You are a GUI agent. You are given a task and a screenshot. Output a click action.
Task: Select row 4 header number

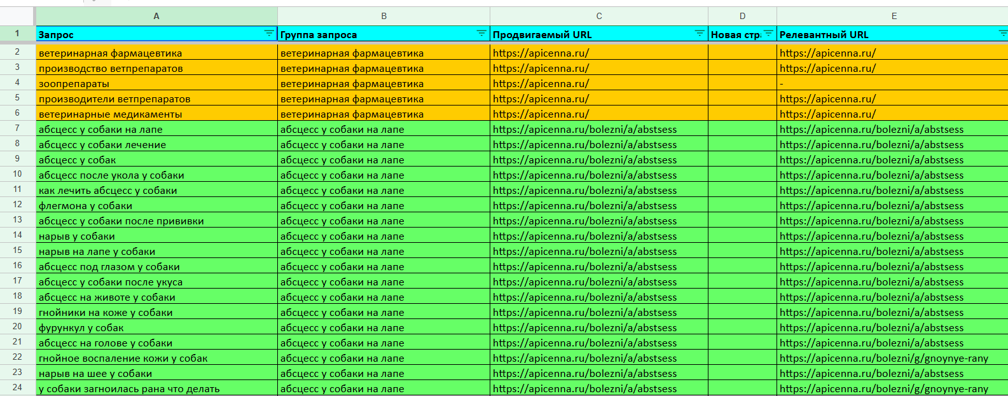click(17, 83)
